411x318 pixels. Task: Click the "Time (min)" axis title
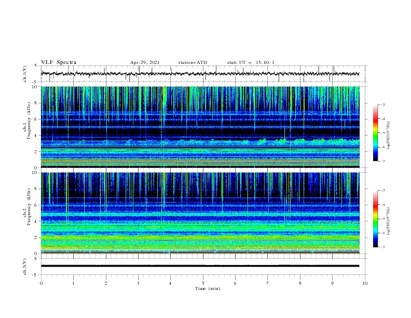pyautogui.click(x=208, y=288)
